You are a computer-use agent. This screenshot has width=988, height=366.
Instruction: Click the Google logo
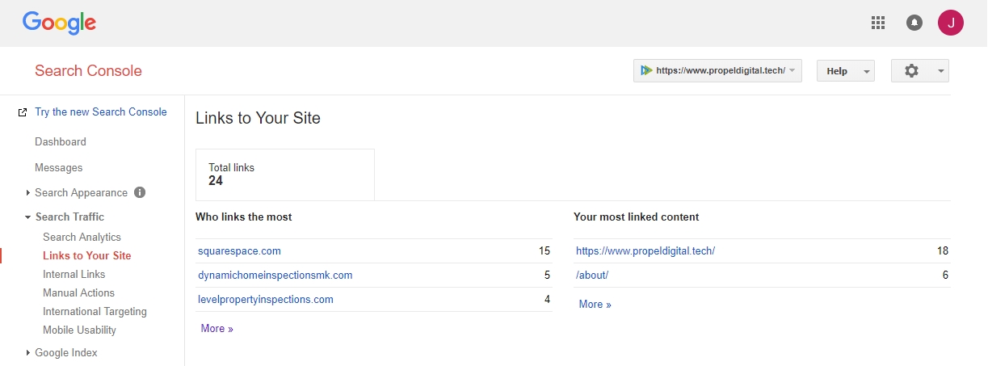click(59, 23)
